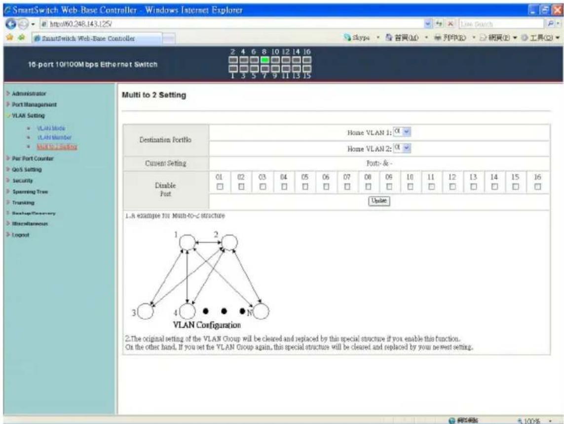
Task: Click the IE page icon in address bar
Action: tap(44, 24)
